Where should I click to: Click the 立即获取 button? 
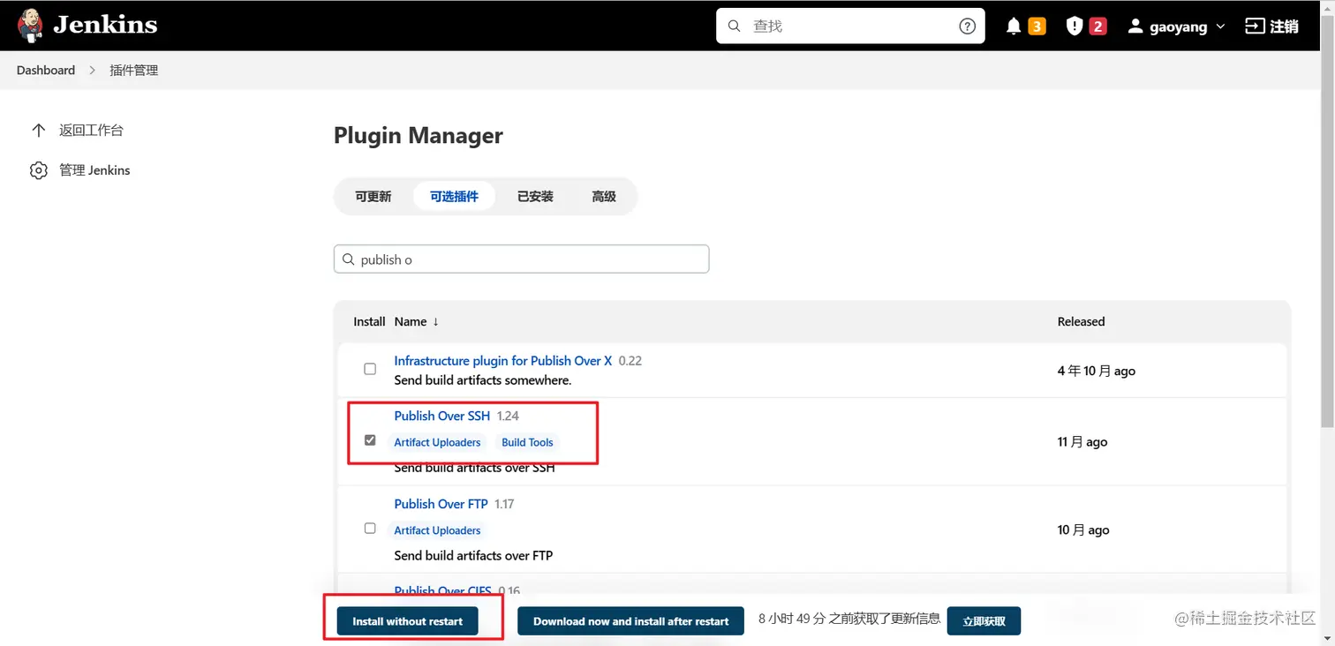[984, 621]
